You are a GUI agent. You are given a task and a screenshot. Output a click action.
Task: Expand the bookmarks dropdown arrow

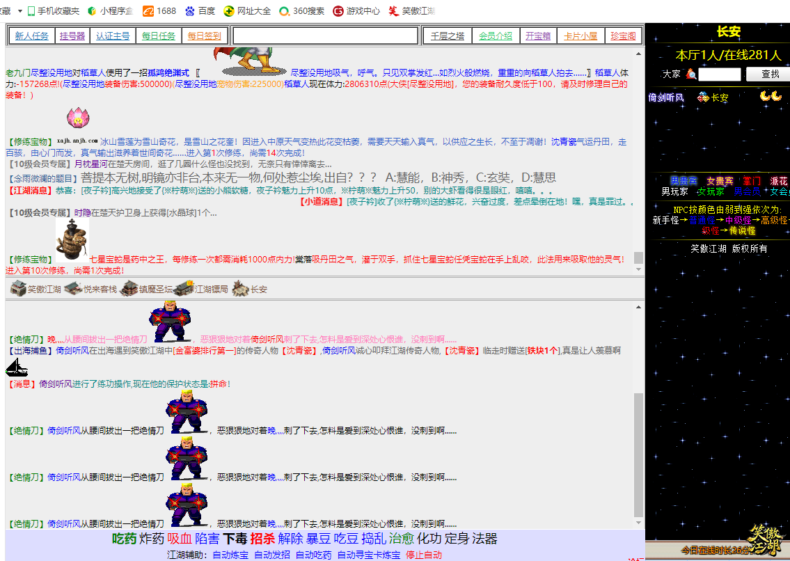[20, 11]
